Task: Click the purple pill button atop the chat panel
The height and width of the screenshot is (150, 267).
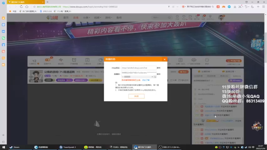Action: pyautogui.click(x=235, y=80)
